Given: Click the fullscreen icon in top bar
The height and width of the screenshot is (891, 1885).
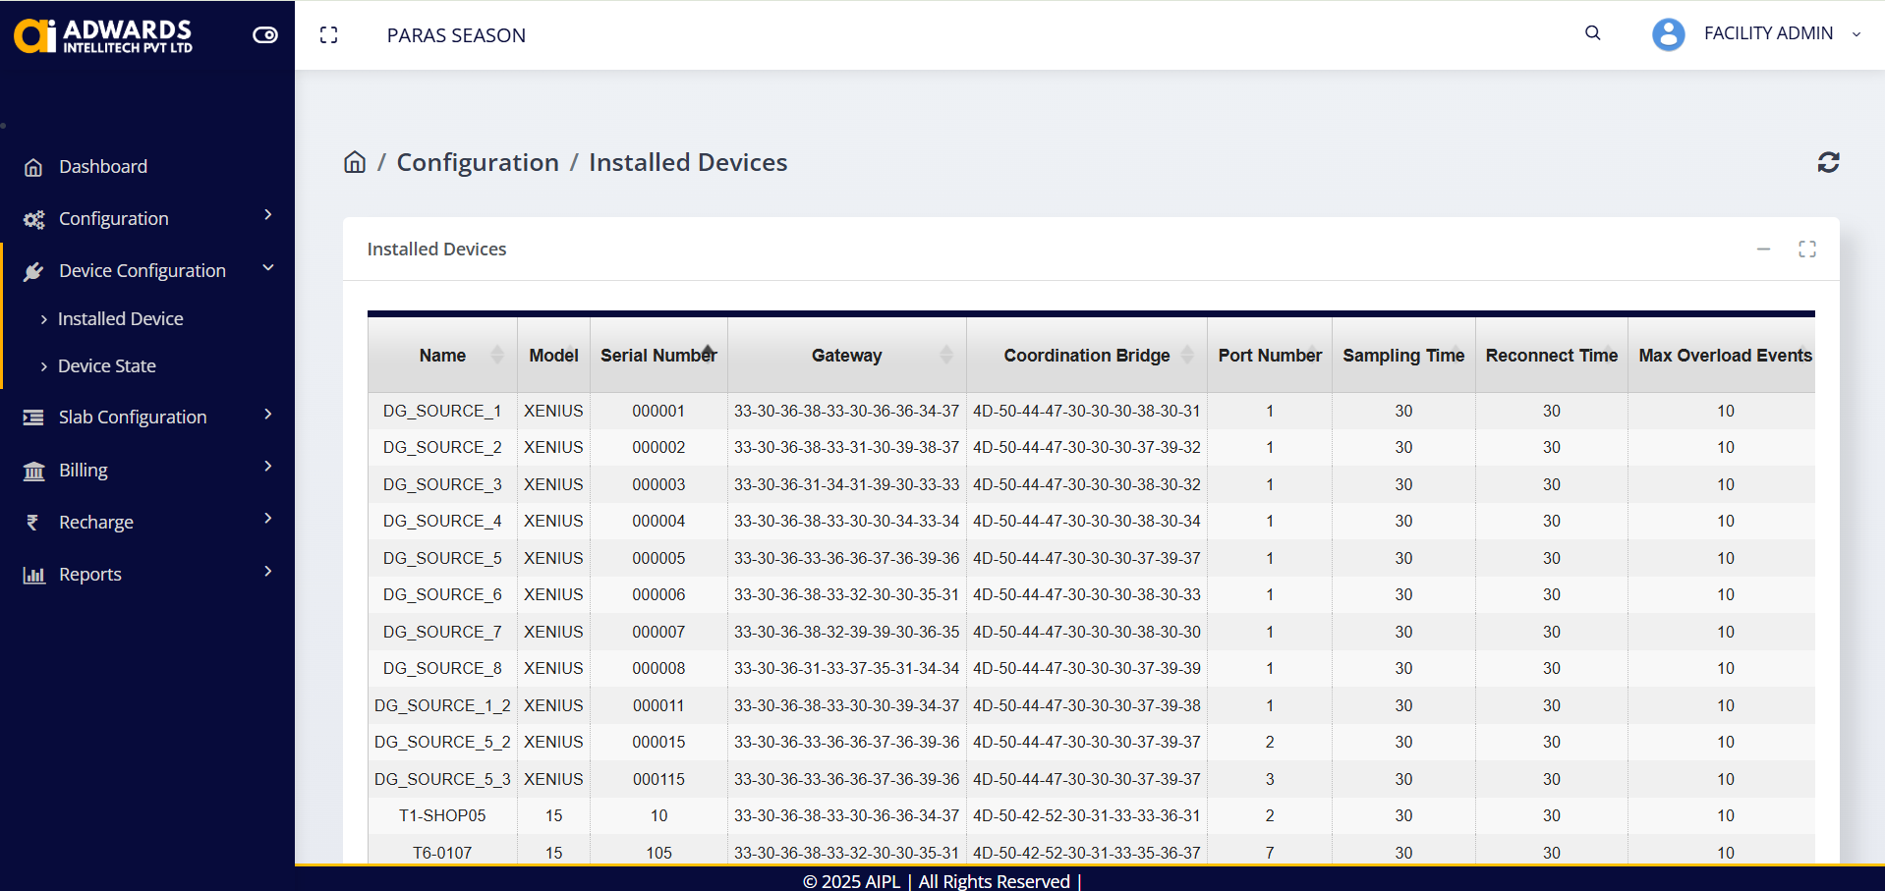Looking at the screenshot, I should tap(329, 35).
